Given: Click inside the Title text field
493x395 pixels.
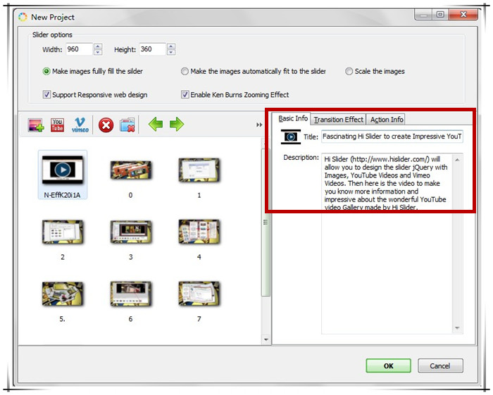Looking at the screenshot, I should click(x=392, y=137).
